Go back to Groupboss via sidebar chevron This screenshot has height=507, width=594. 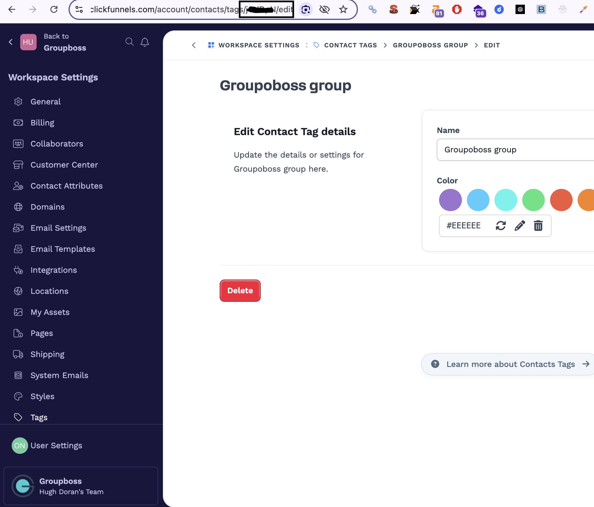tap(11, 42)
